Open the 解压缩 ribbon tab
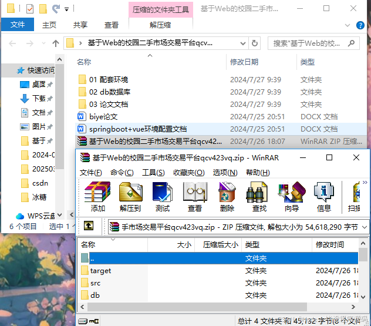Viewport: 371px width, 326px height. (x=160, y=25)
